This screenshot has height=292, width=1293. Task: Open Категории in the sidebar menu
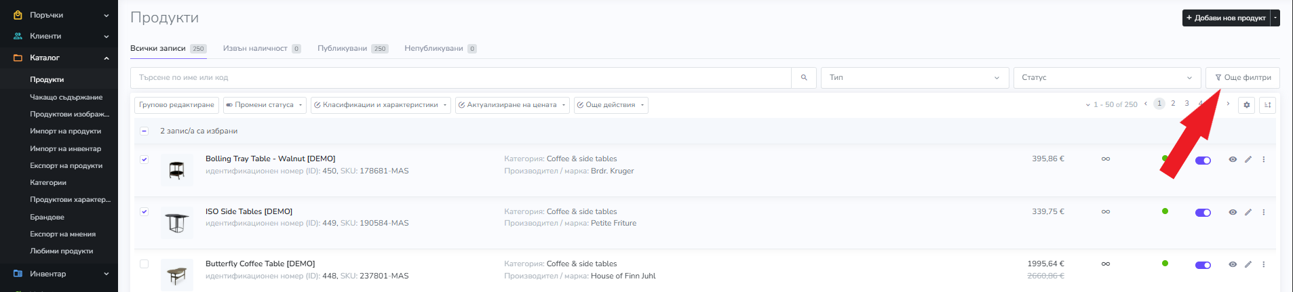48,183
